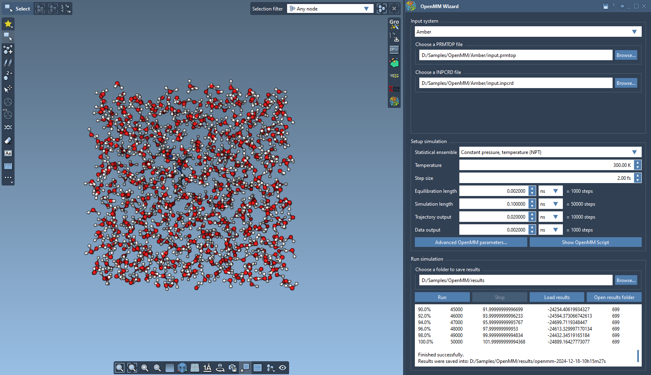The image size is (651, 375).
Task: Toggle the eye visibility icon in bottom toolbar
Action: pyautogui.click(x=283, y=368)
